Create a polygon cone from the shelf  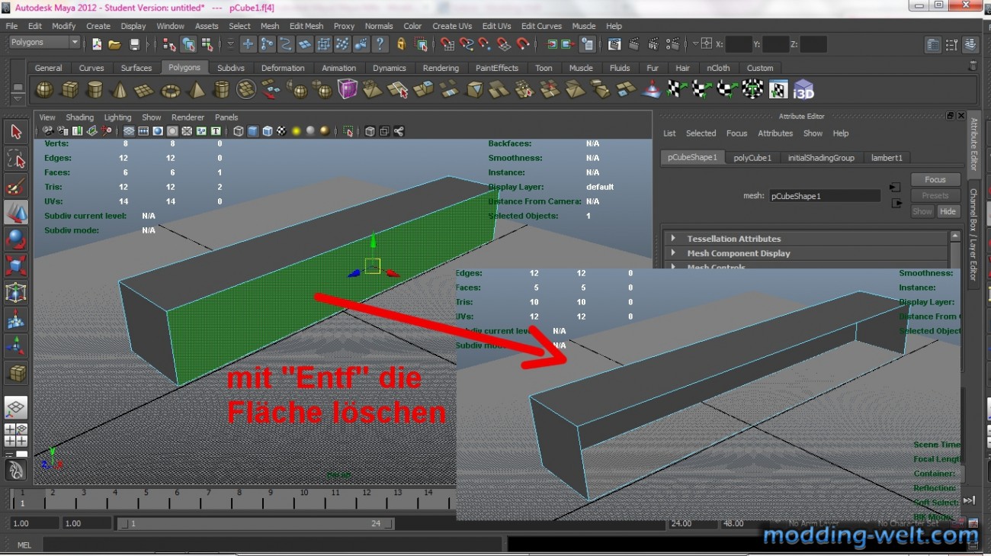pyautogui.click(x=120, y=90)
